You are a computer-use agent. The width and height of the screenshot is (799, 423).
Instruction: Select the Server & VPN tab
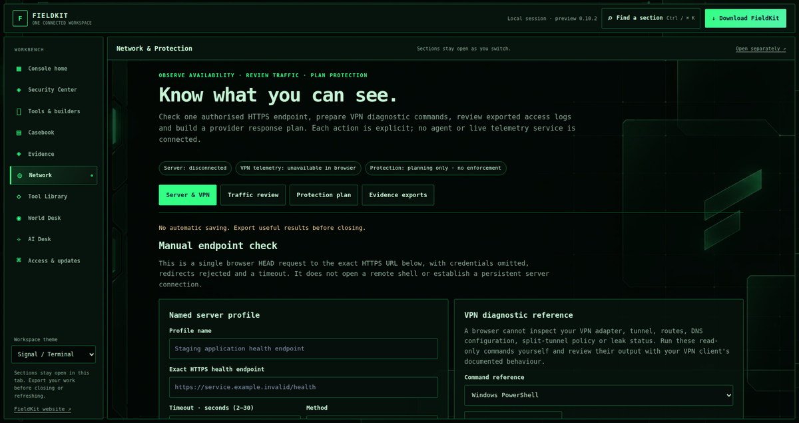click(188, 195)
